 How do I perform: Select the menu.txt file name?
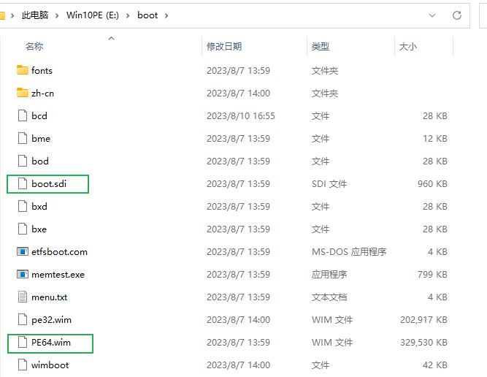pos(49,297)
